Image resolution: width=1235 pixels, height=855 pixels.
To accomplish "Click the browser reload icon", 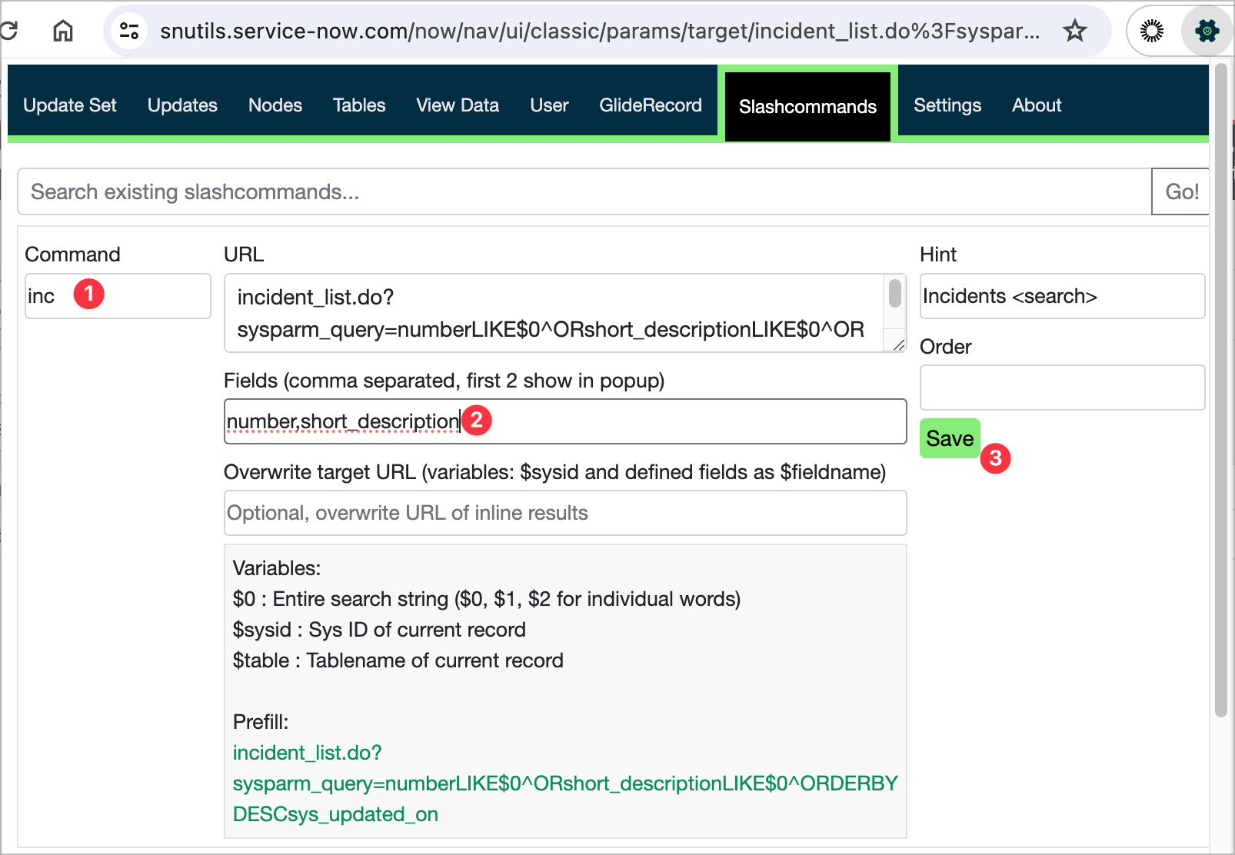I will [9, 31].
